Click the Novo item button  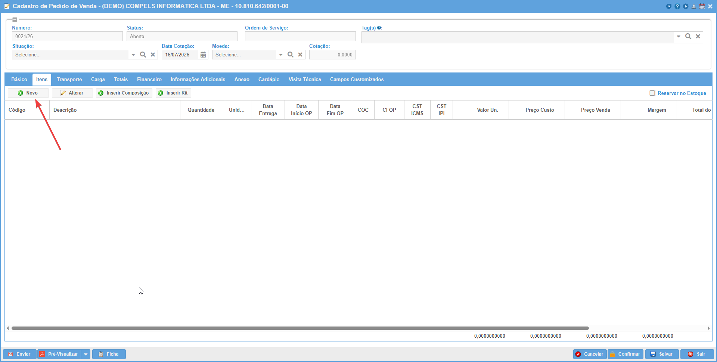28,93
